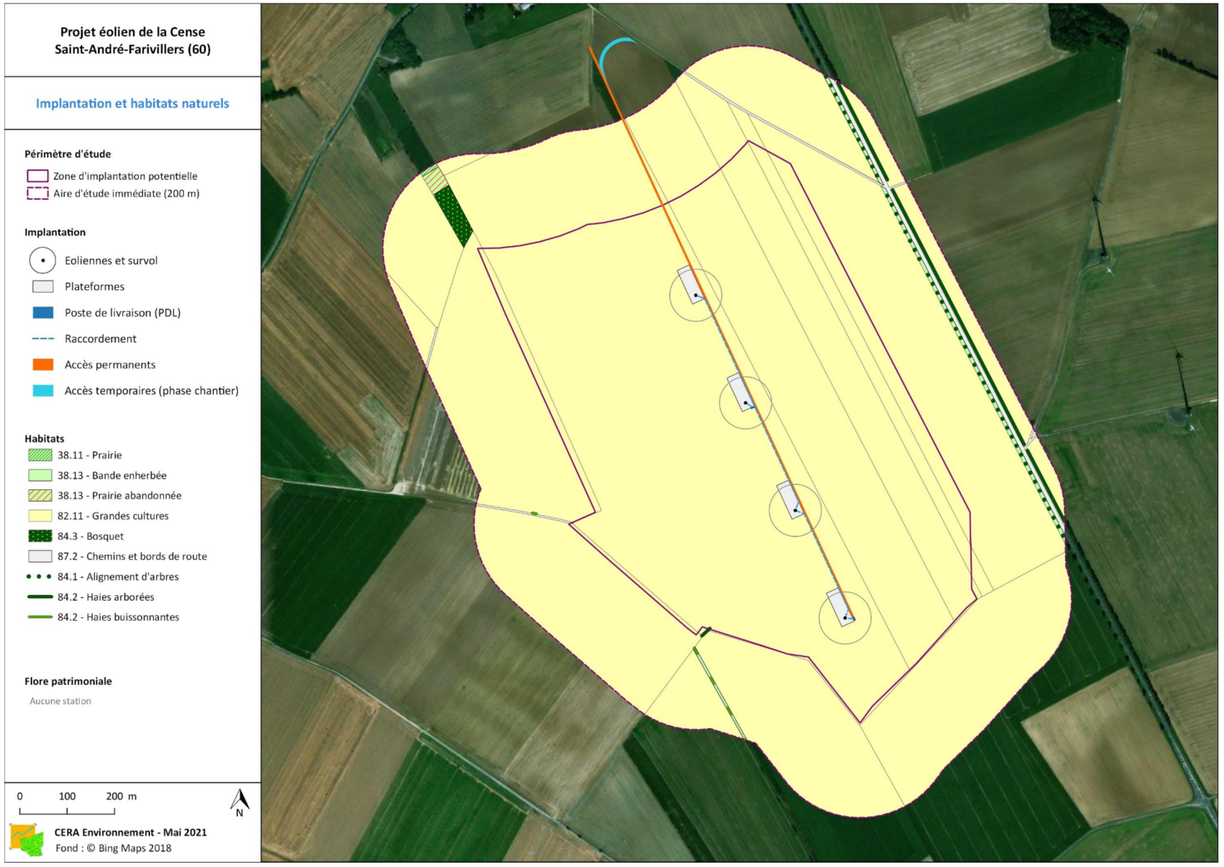Select the cyan Accès temporaires swatch

pyautogui.click(x=42, y=390)
